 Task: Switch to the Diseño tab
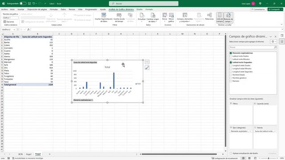[x=139, y=9]
